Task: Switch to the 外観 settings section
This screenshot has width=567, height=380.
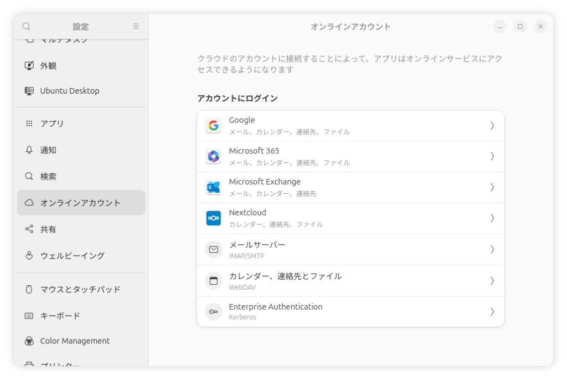Action: [x=55, y=65]
